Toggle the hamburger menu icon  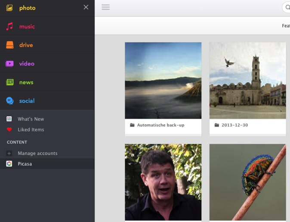click(105, 7)
